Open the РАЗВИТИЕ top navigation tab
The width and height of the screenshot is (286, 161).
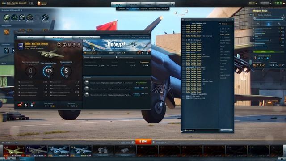133,4
